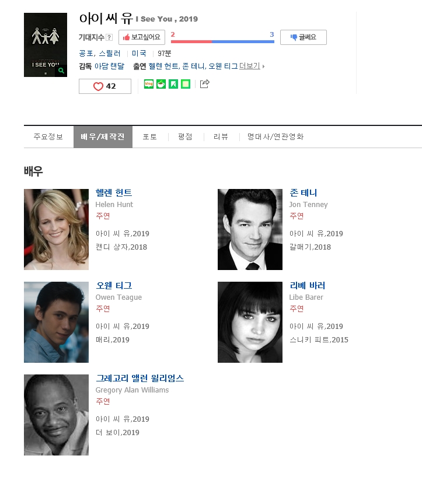Click the red-blue expectation rating bar
Screen dimensions: 422x480
point(222,41)
